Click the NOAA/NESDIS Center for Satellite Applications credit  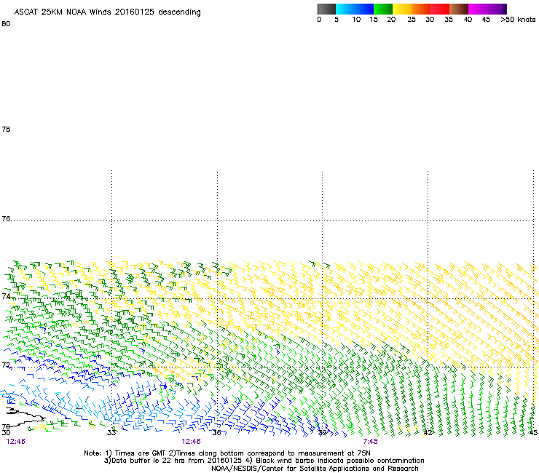315,469
